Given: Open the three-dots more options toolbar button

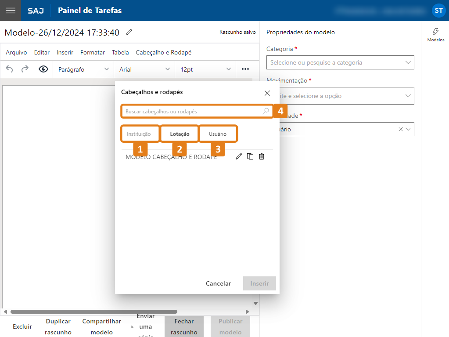Looking at the screenshot, I should click(245, 69).
